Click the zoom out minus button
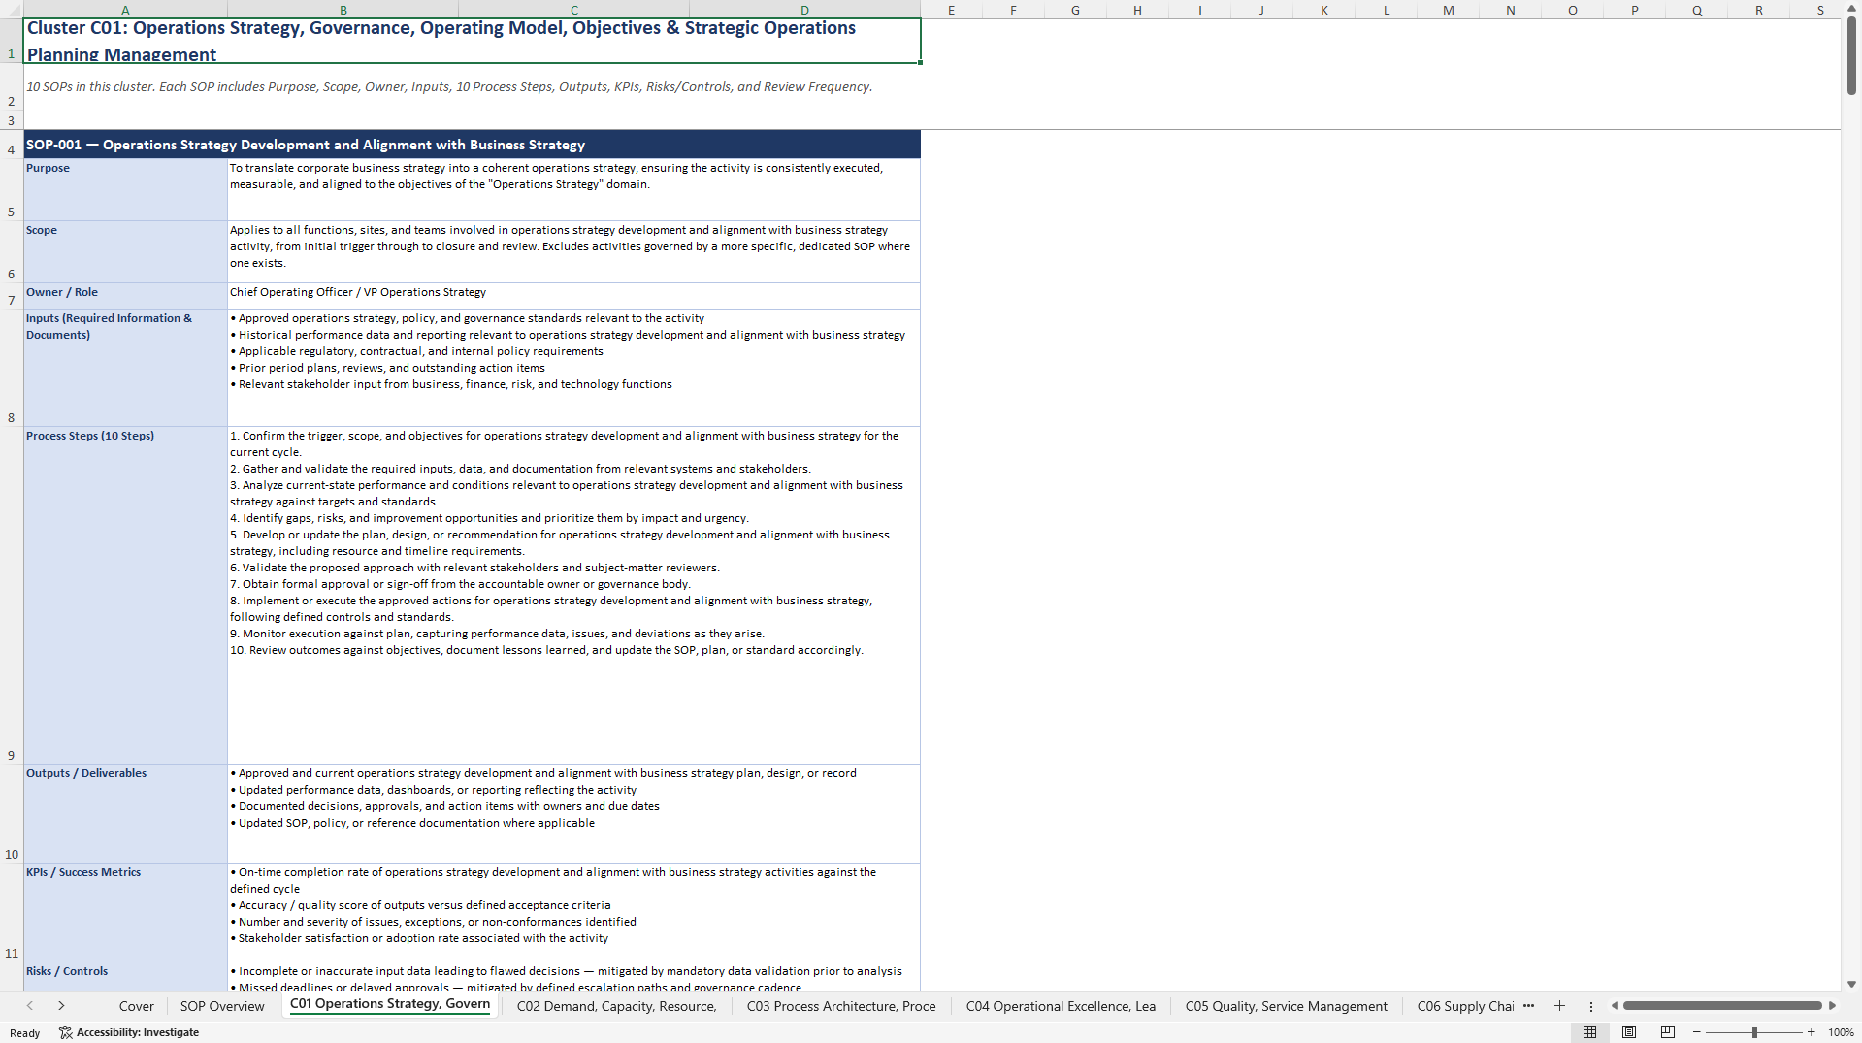 [x=1697, y=1032]
